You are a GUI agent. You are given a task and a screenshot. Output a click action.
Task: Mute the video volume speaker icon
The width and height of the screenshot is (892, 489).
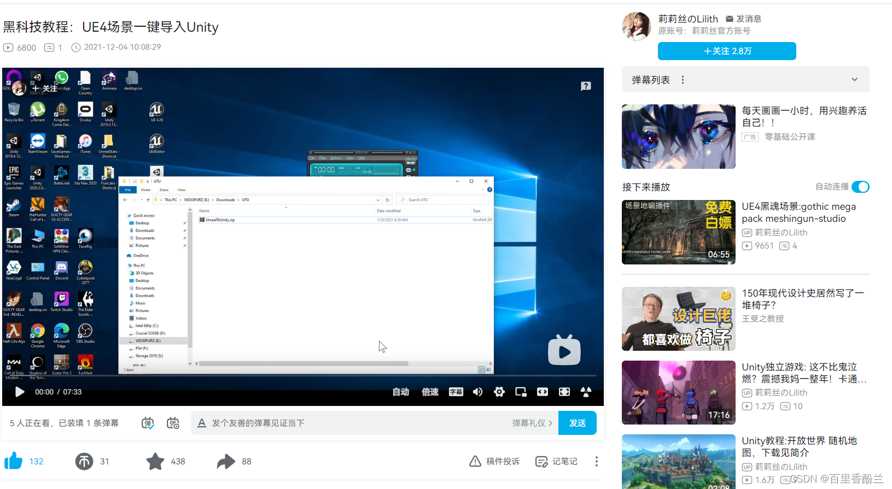(477, 392)
